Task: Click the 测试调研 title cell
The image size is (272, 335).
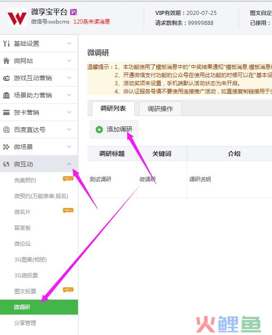Action: pos(101,179)
